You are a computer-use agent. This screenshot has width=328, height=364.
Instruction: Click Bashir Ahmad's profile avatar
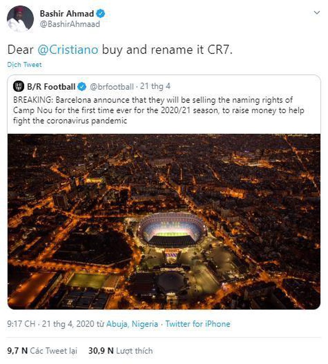(20, 19)
